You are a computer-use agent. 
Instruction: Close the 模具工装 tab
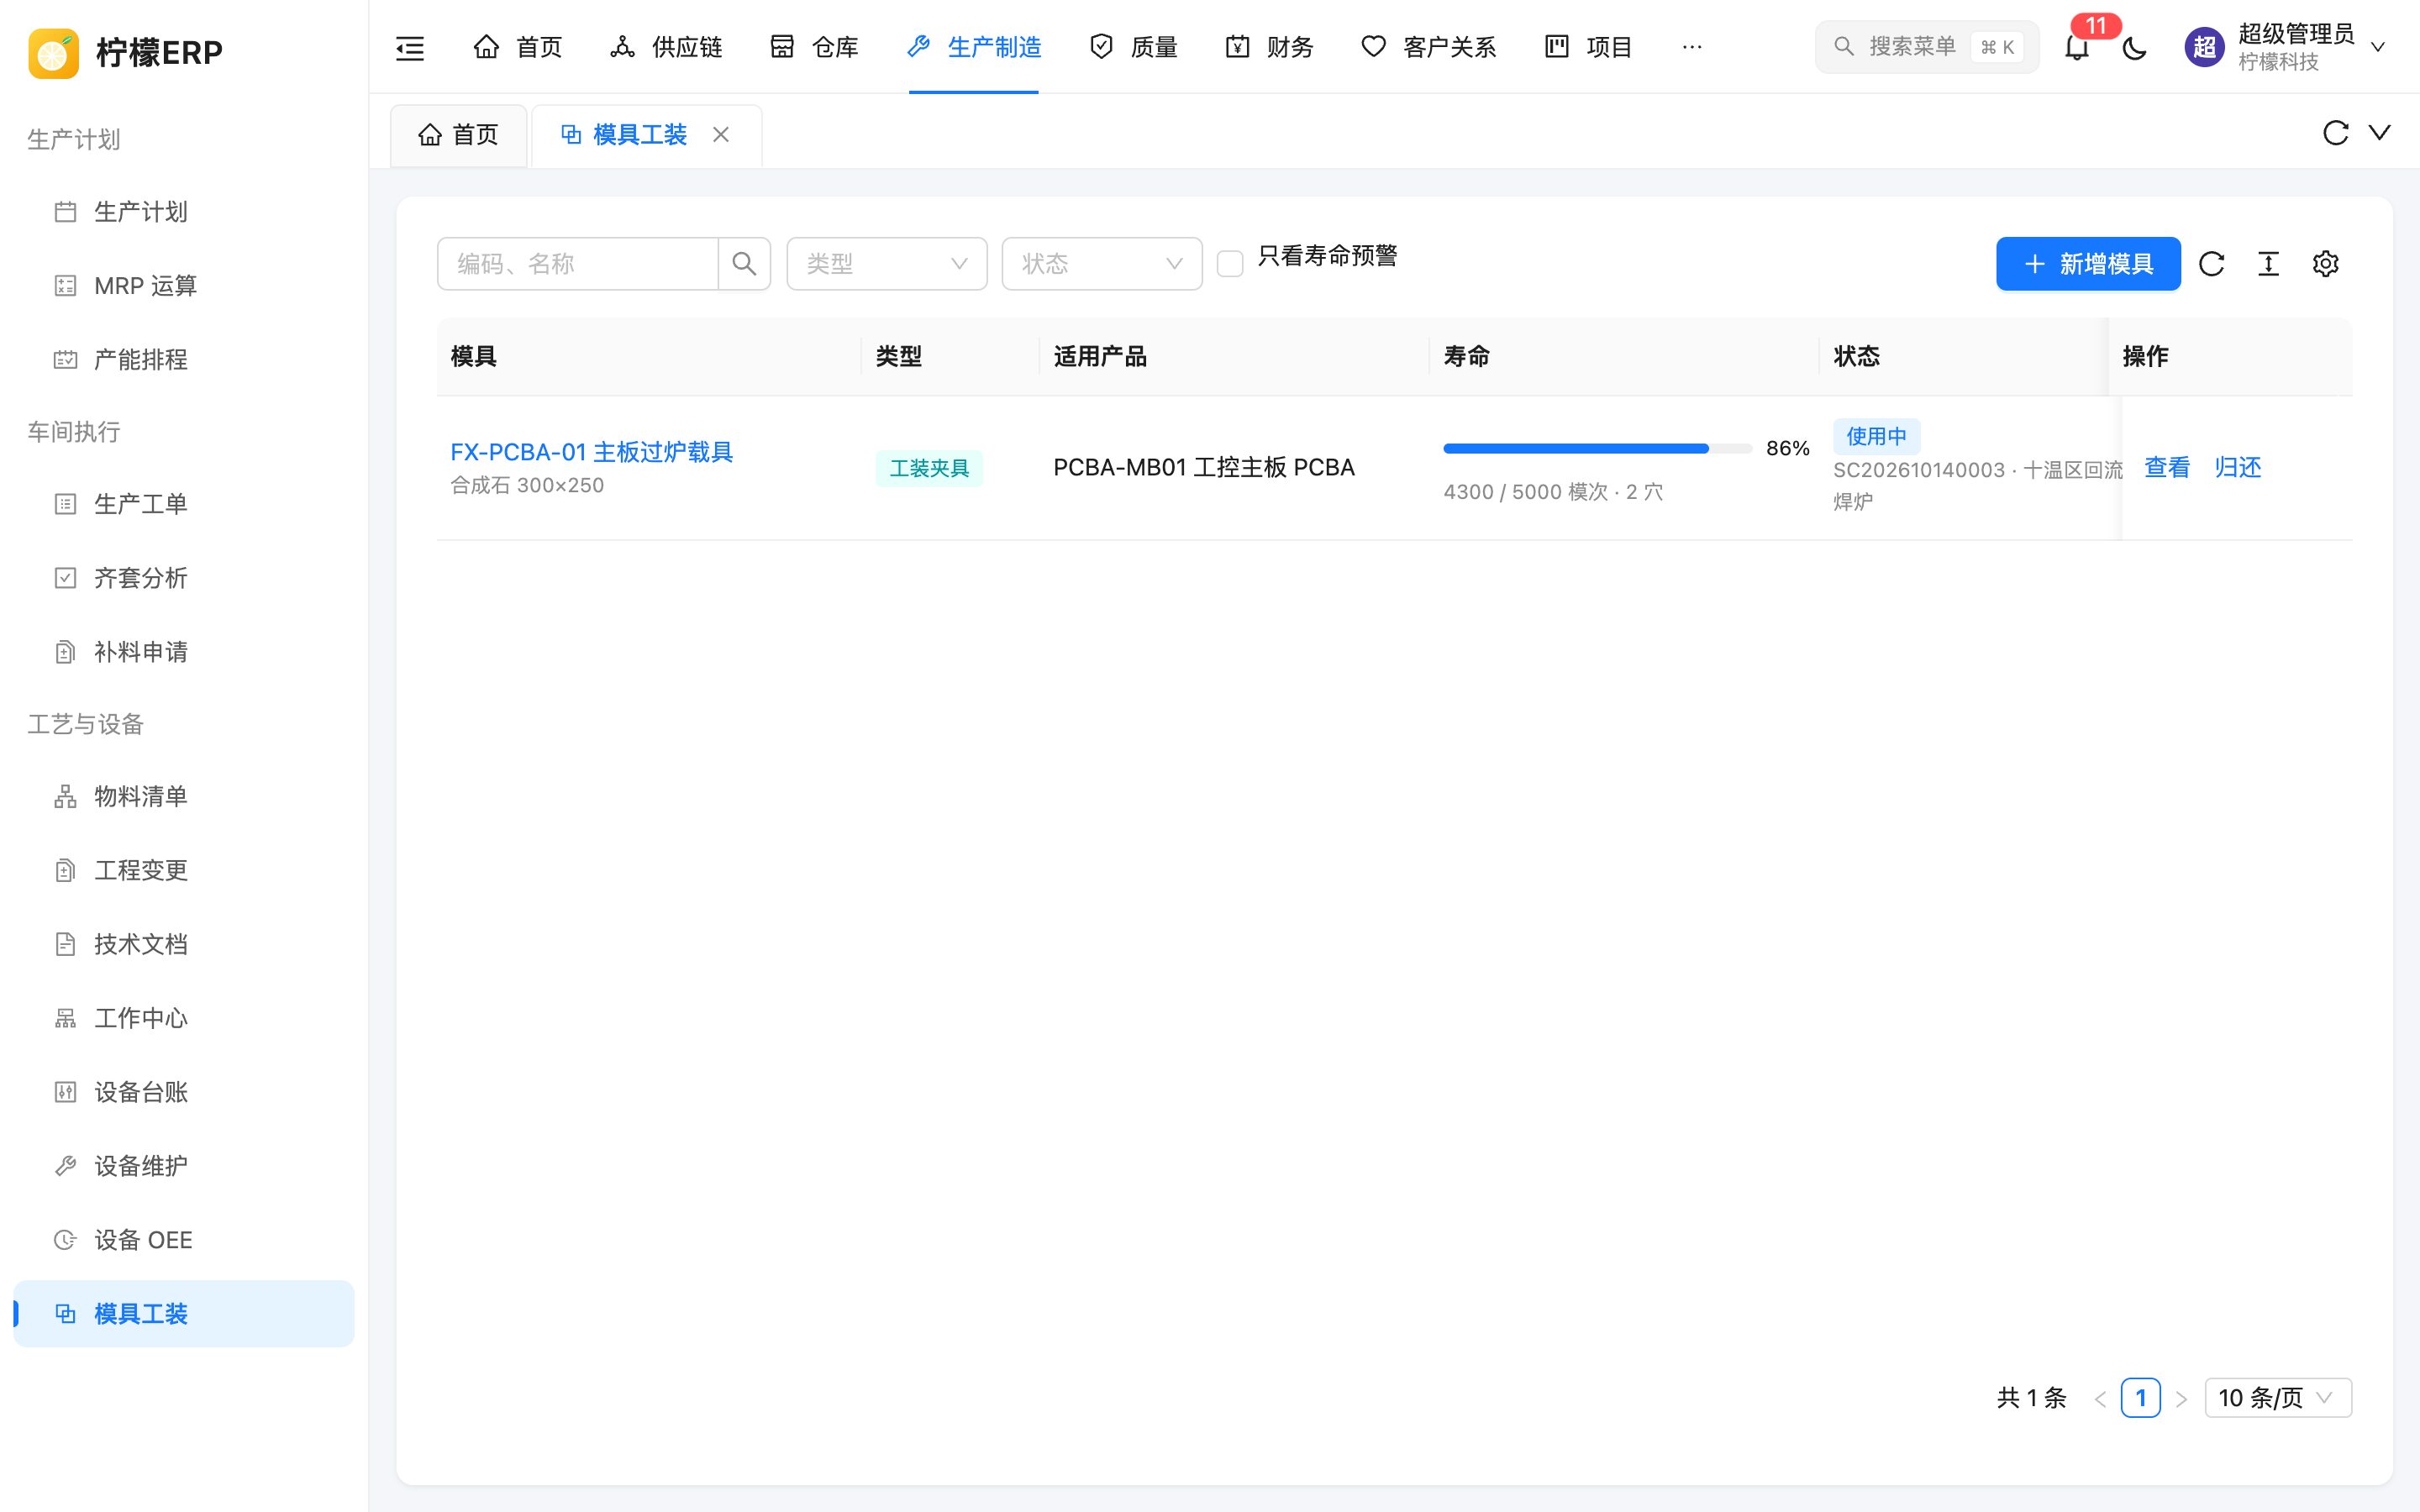[721, 135]
